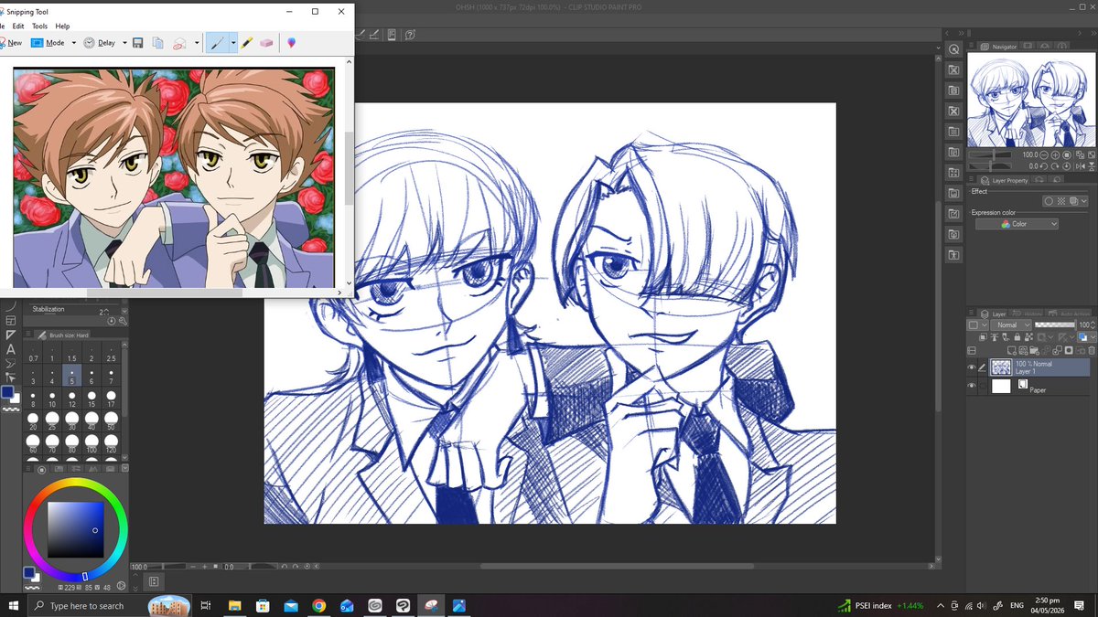This screenshot has height=617, width=1098.
Task: Open the pen options dropdown arrow
Action: [x=233, y=42]
